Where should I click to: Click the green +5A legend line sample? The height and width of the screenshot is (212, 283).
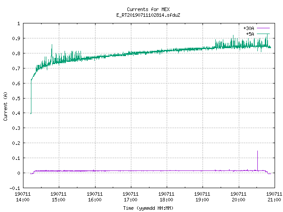point(263,34)
